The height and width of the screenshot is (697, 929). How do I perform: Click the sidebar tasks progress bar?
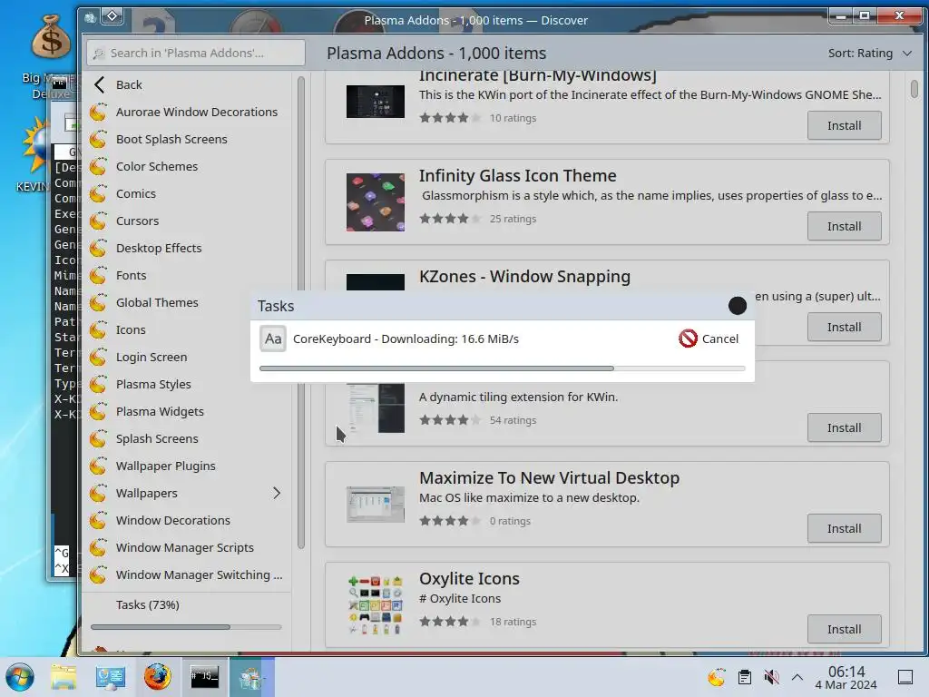(x=186, y=627)
